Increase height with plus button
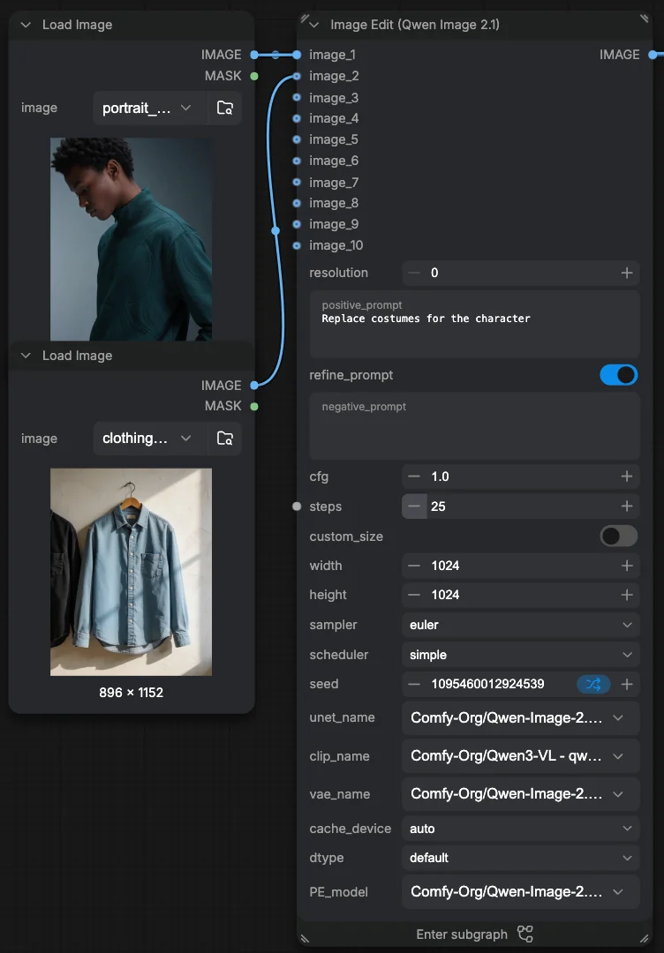664x953 pixels. pyautogui.click(x=627, y=595)
